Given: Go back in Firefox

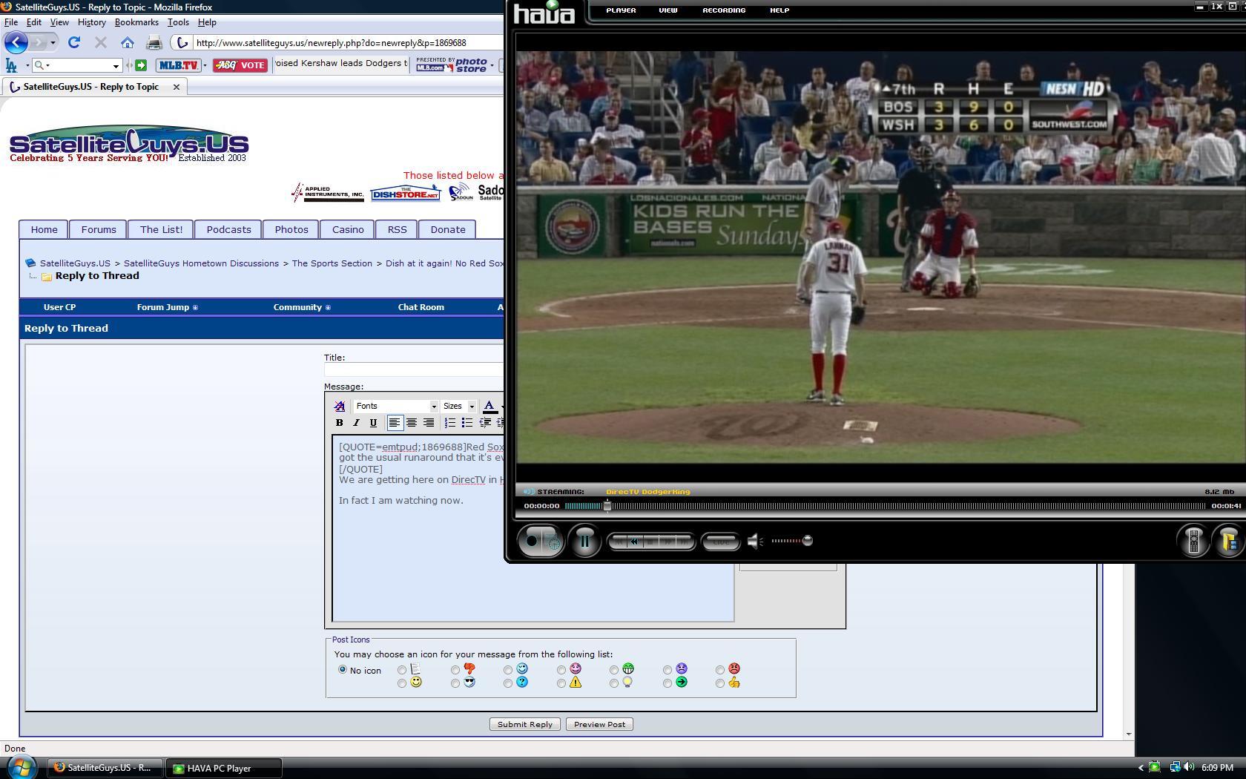Looking at the screenshot, I should (16, 42).
